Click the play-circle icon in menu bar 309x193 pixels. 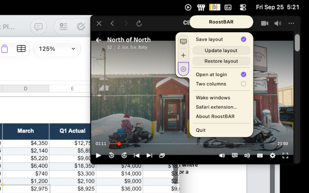[x=188, y=7]
